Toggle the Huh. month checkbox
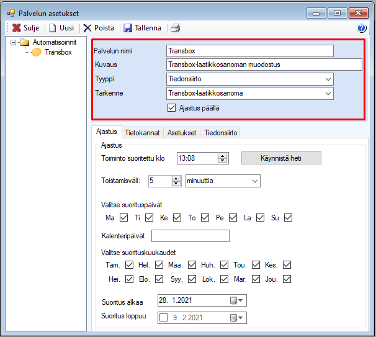The height and width of the screenshot is (337, 376). (x=224, y=265)
